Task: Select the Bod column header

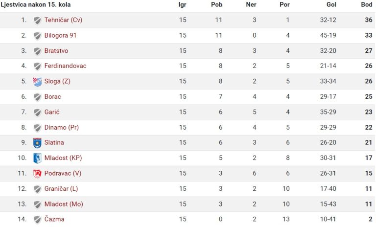Action: pos(367,4)
